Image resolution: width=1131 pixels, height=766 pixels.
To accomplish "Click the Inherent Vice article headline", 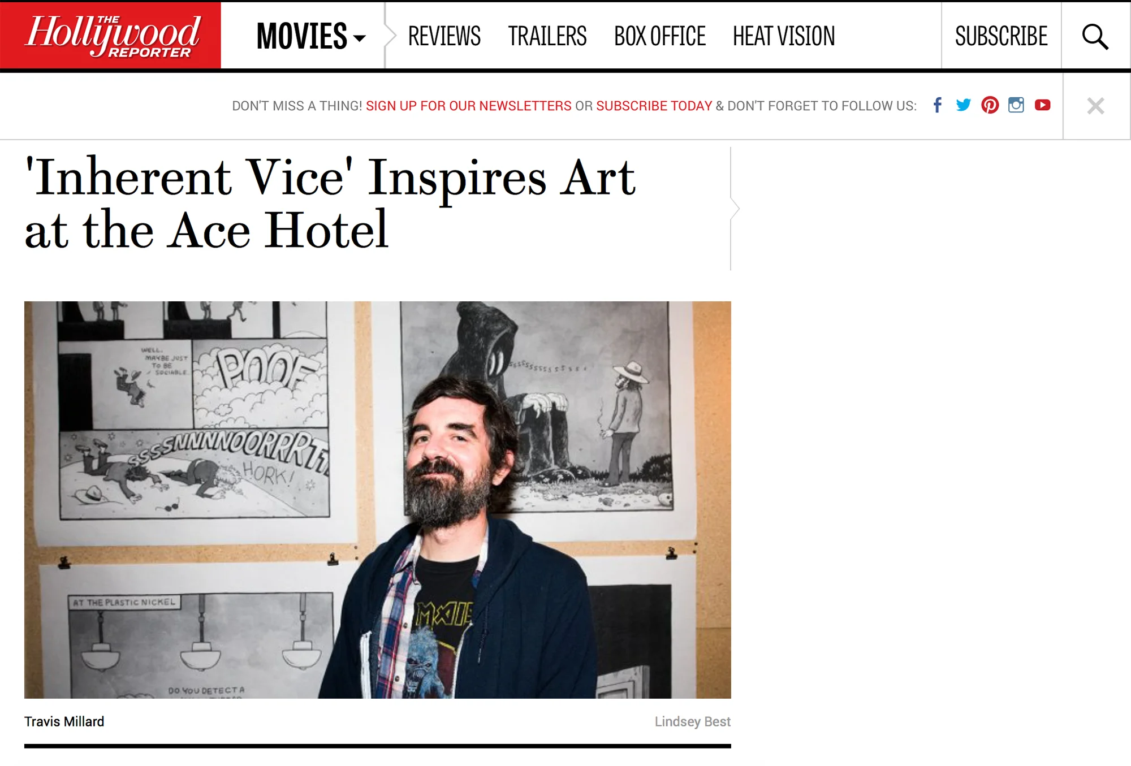I will [330, 204].
